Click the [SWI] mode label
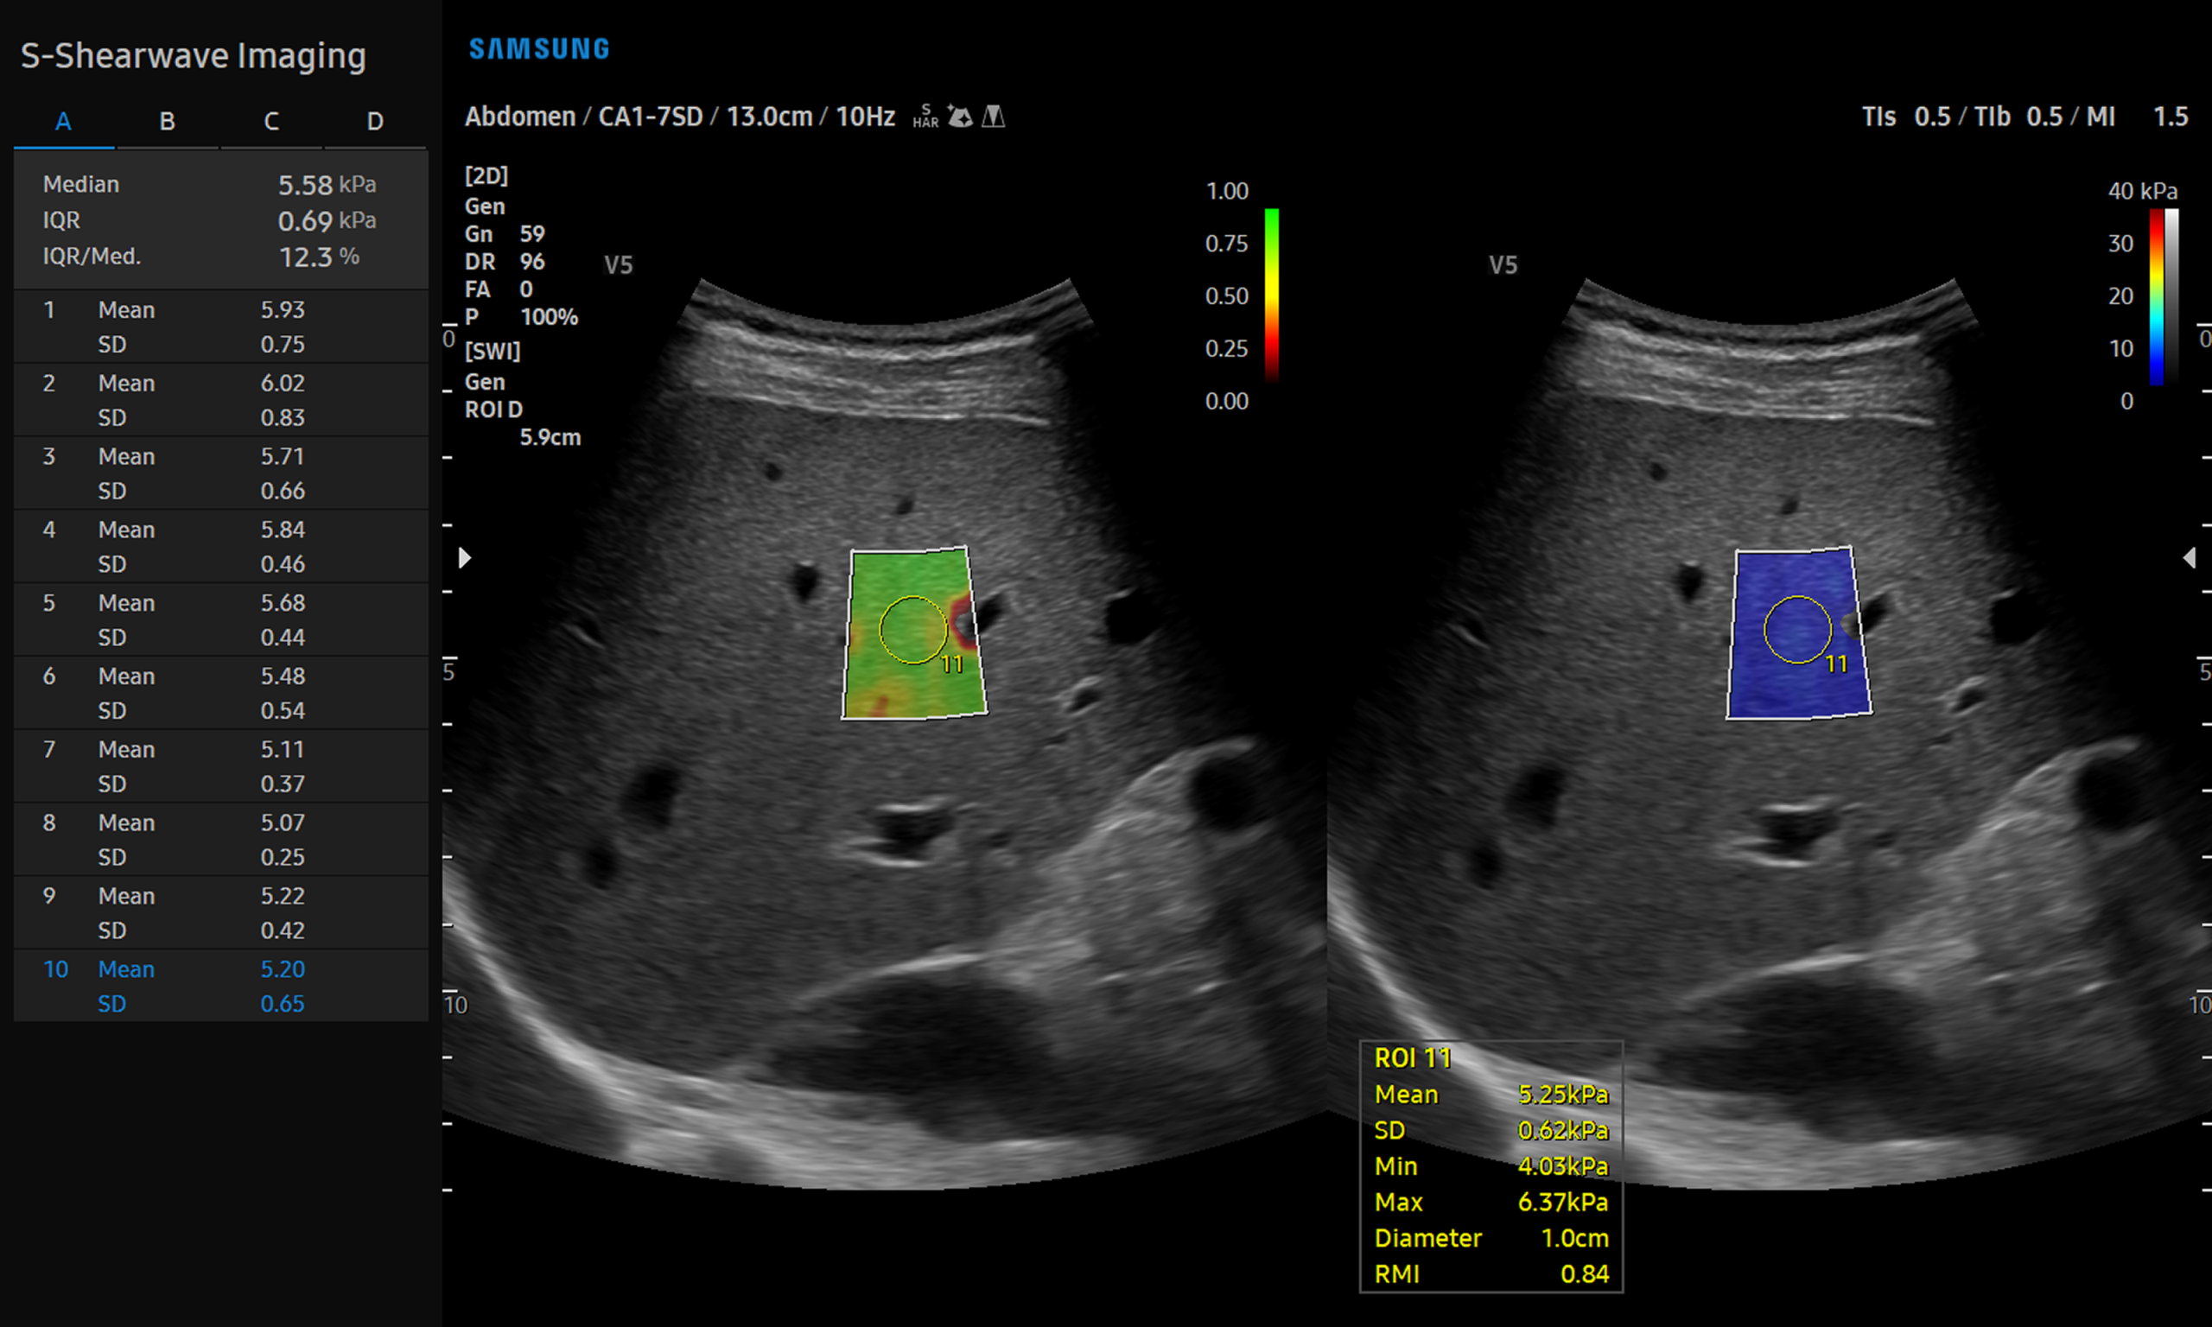2212x1327 pixels. 493,352
